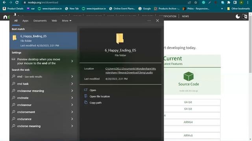Image resolution: width=252 pixels, height=141 pixels.
Task: Switch to the Documents search tab
Action: coord(40,21)
